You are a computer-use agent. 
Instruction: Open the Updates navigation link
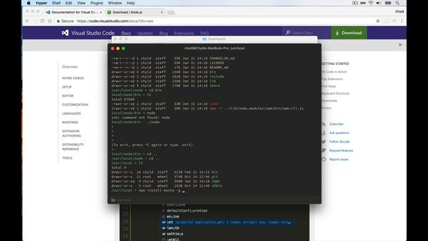pyautogui.click(x=145, y=33)
